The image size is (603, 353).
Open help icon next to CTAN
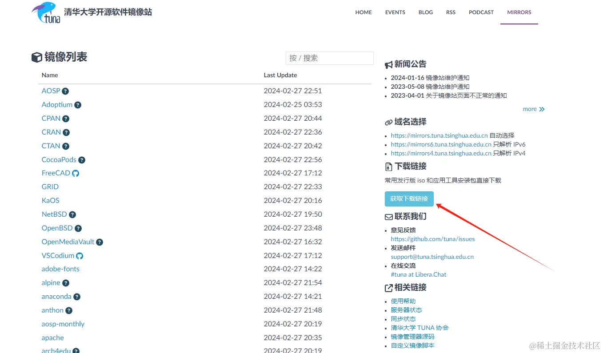coord(66,146)
